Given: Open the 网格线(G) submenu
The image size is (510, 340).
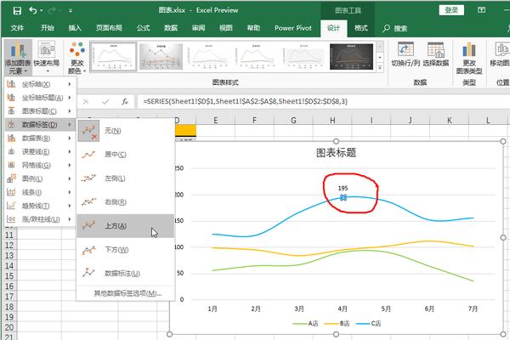Looking at the screenshot, I should tap(39, 165).
